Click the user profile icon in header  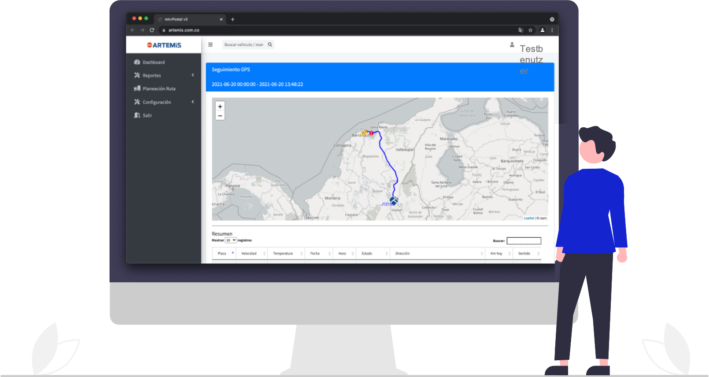(512, 44)
